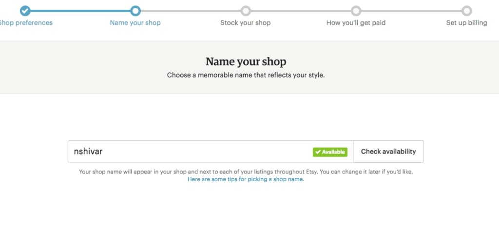This screenshot has height=227, width=499.
Task: Focus the shop name field containing nshivar
Action: tap(190, 151)
